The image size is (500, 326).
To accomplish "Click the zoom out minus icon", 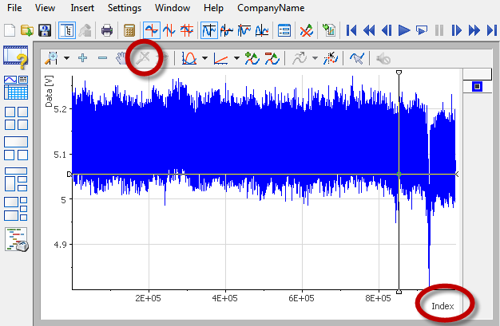I will tap(102, 58).
